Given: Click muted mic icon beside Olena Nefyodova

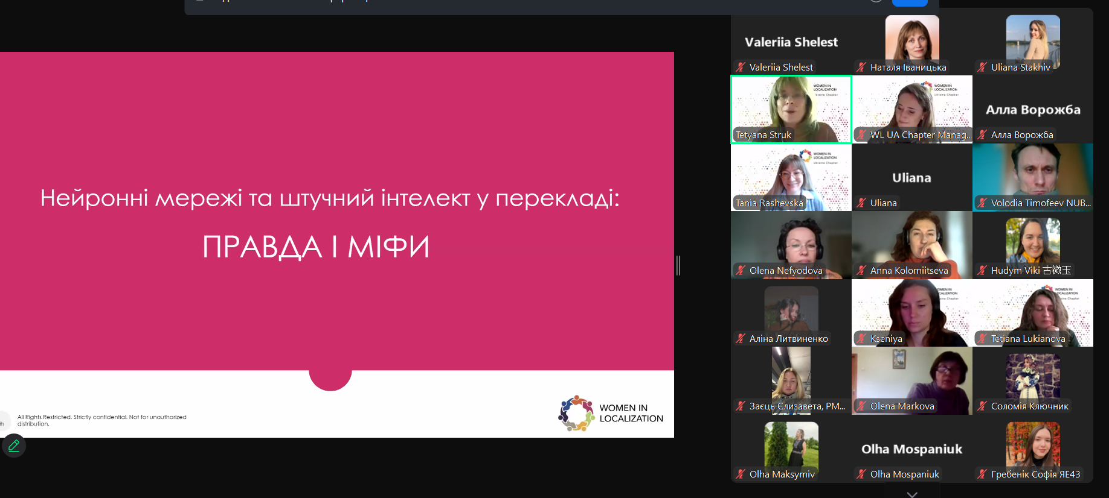Looking at the screenshot, I should 741,271.
